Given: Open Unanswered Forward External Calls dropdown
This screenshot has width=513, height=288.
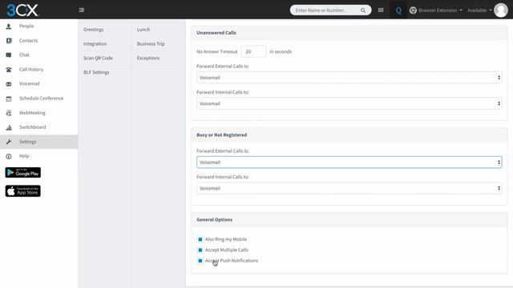Looking at the screenshot, I should [349, 78].
